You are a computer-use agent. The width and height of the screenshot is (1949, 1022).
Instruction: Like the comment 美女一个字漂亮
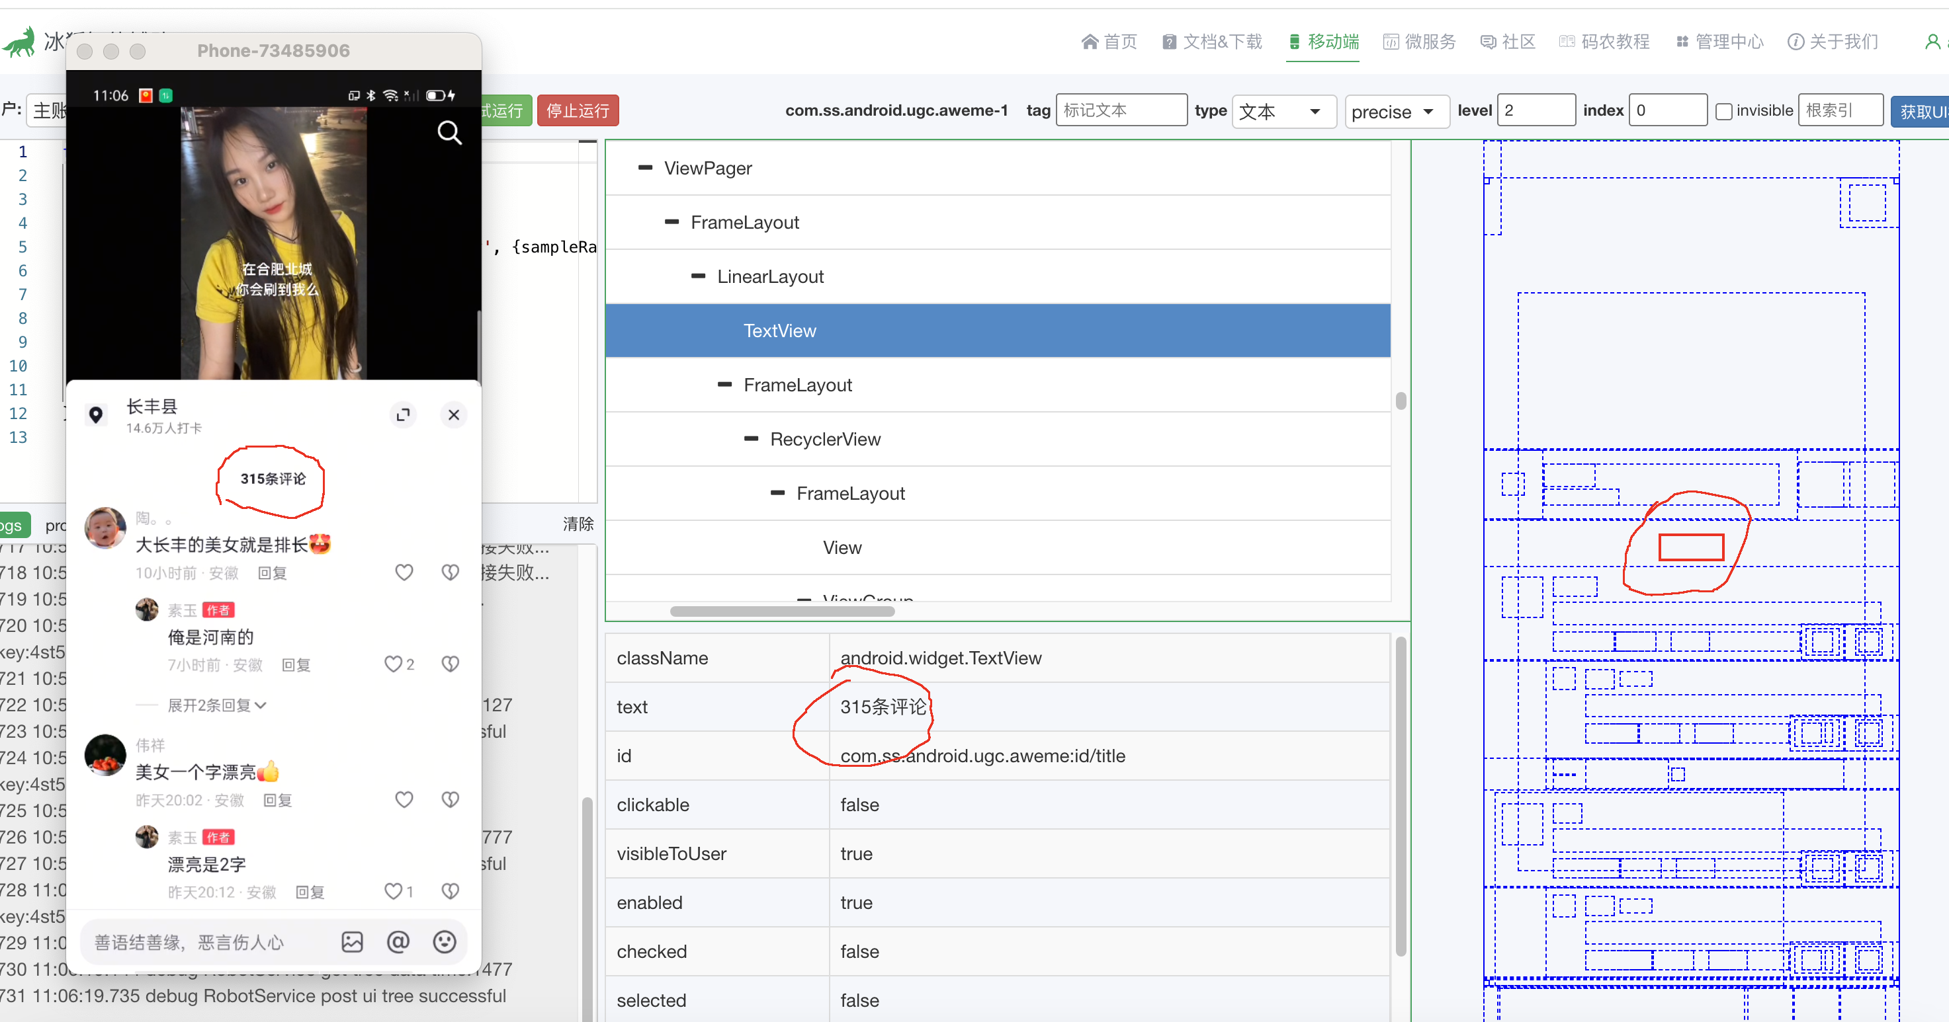[404, 799]
